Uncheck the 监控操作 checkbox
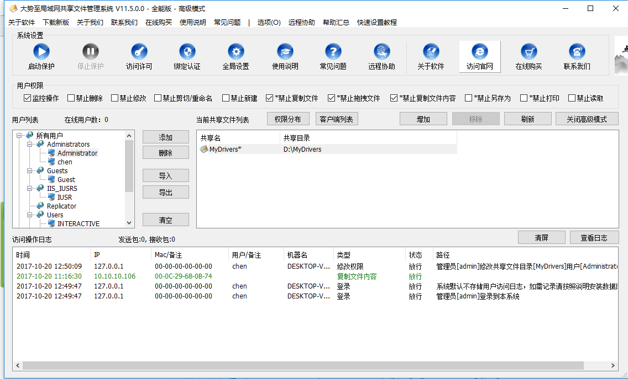Viewport: 628px width, 379px height. [x=27, y=98]
